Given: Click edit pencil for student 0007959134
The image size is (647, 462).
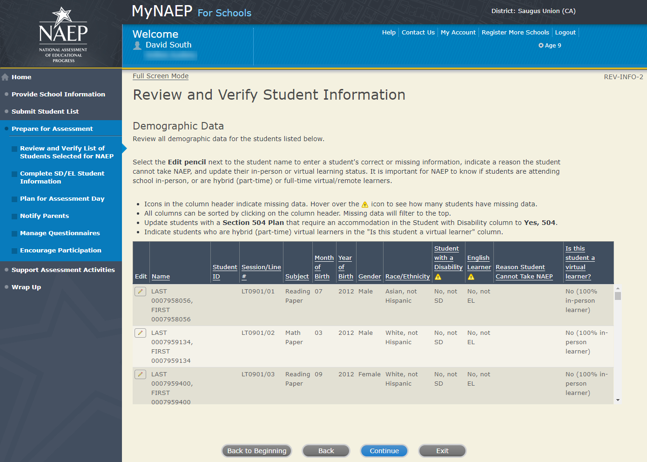Looking at the screenshot, I should 140,333.
